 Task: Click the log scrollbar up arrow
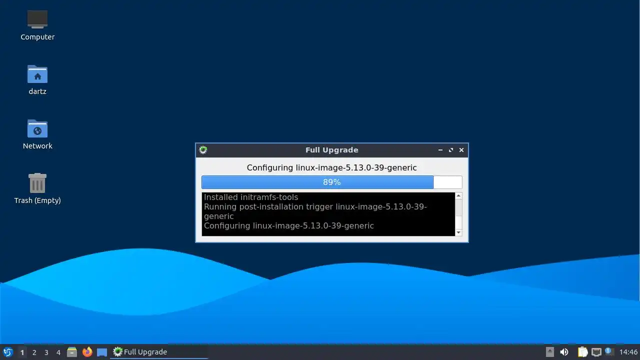[x=458, y=196]
